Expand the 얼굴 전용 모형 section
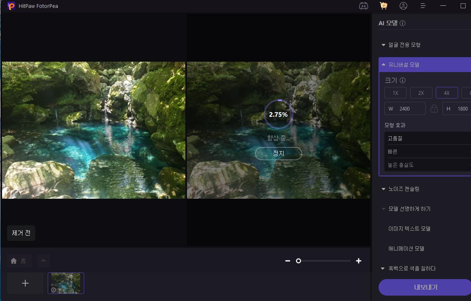This screenshot has height=301, width=471. click(x=404, y=45)
